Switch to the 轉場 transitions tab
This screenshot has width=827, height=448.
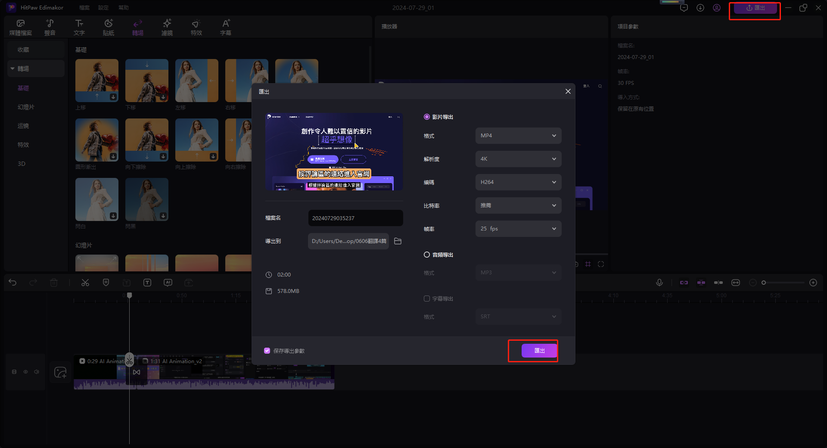point(138,27)
